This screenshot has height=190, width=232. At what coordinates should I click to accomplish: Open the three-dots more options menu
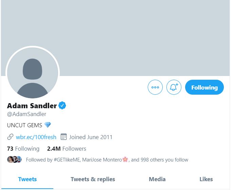(155, 87)
